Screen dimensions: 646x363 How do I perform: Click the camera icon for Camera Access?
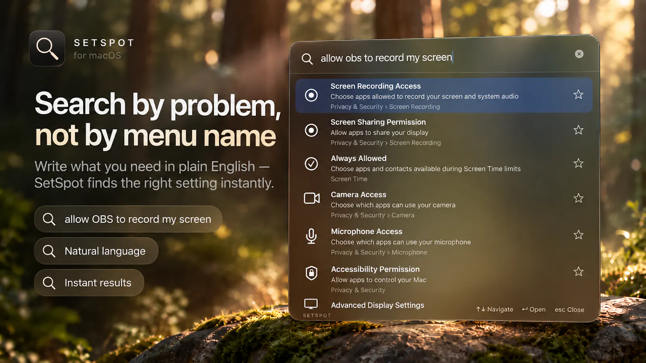pyautogui.click(x=312, y=198)
